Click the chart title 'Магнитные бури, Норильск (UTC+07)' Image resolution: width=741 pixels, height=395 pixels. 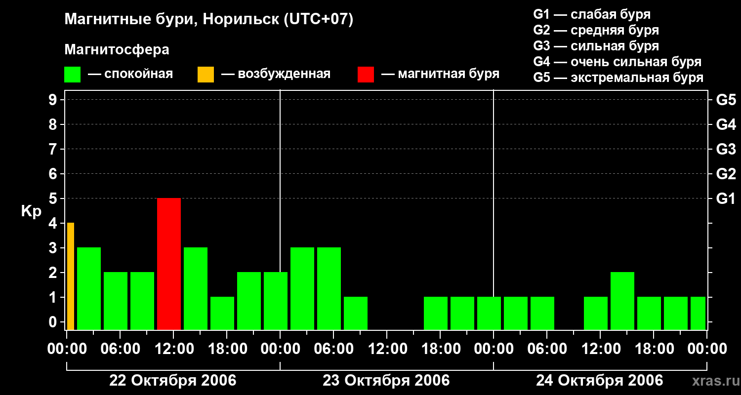(209, 20)
